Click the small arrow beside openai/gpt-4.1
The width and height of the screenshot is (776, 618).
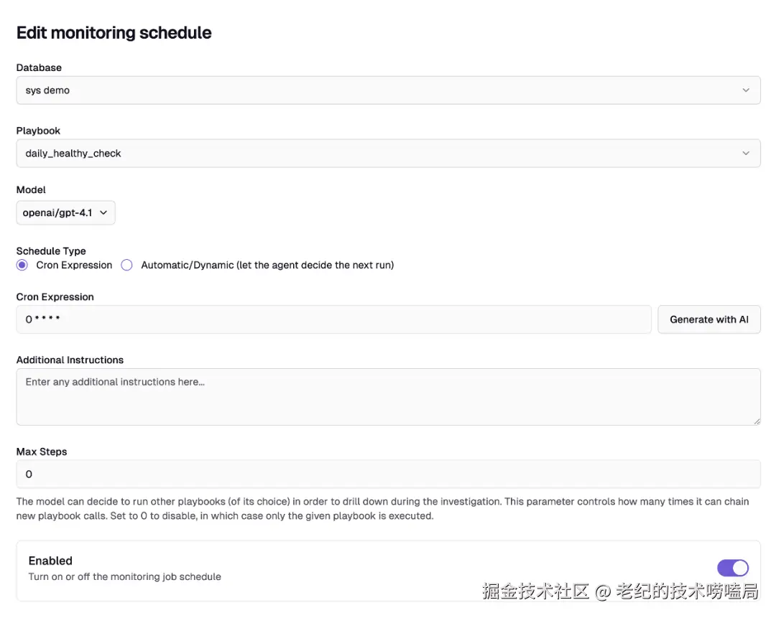[x=103, y=213]
